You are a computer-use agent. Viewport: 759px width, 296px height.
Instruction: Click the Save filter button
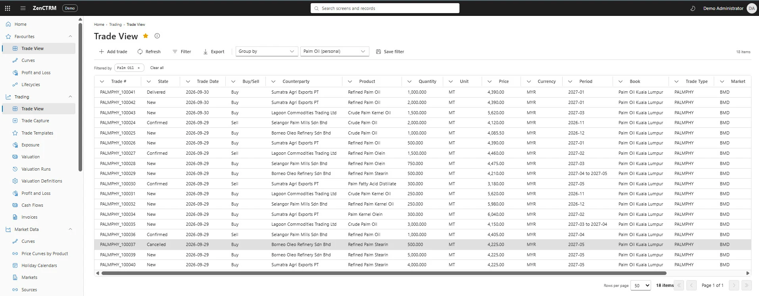point(390,52)
